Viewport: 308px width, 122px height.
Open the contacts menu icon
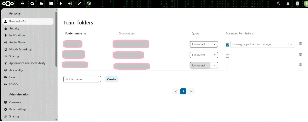(x=297, y=4)
